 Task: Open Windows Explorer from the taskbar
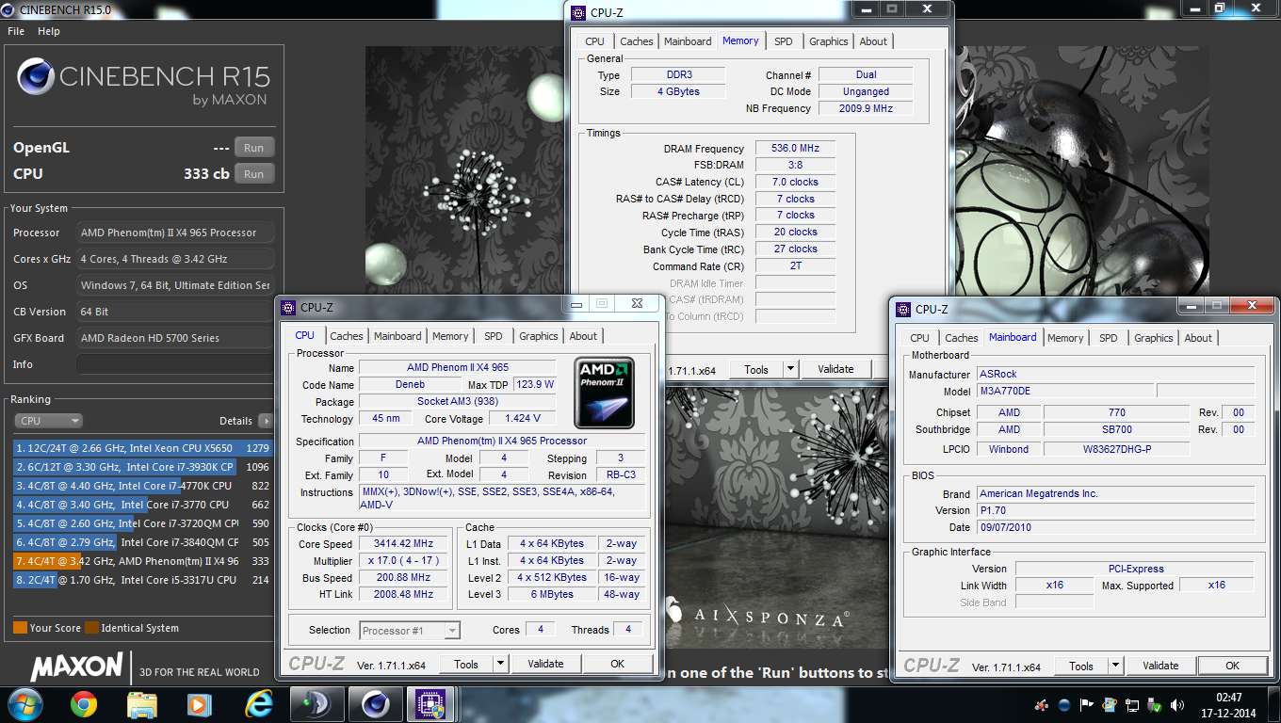click(x=142, y=703)
